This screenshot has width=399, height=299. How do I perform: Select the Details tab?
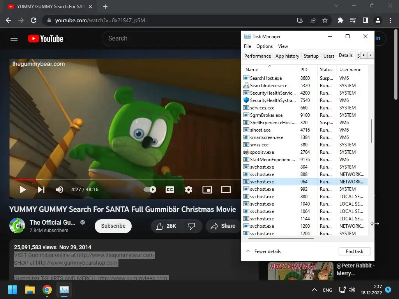pos(346,55)
